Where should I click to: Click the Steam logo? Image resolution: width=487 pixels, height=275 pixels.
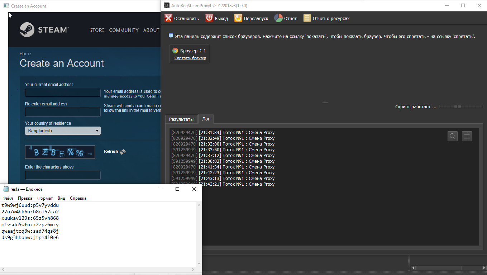tap(44, 30)
